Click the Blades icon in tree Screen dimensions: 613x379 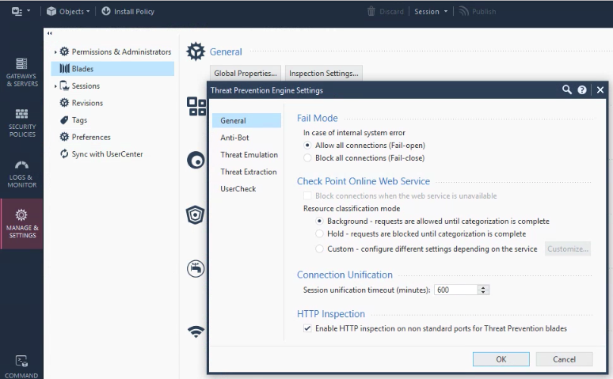click(x=64, y=69)
